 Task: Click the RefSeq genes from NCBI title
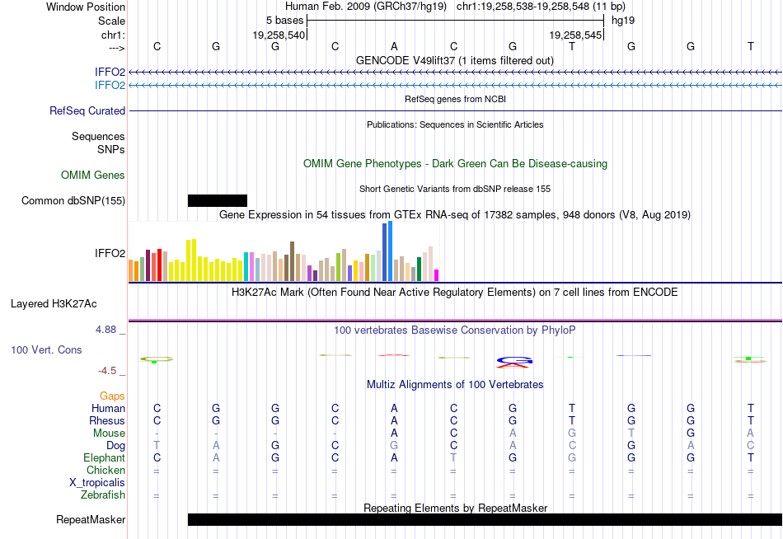(x=455, y=99)
